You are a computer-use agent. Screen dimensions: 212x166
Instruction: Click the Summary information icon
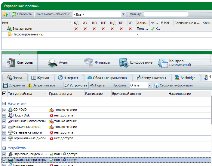[157, 85]
